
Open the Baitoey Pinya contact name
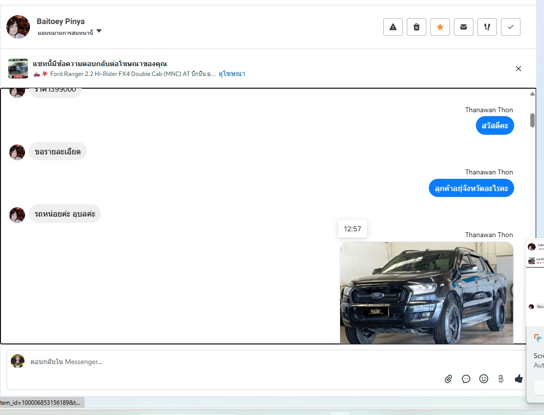pyautogui.click(x=61, y=22)
